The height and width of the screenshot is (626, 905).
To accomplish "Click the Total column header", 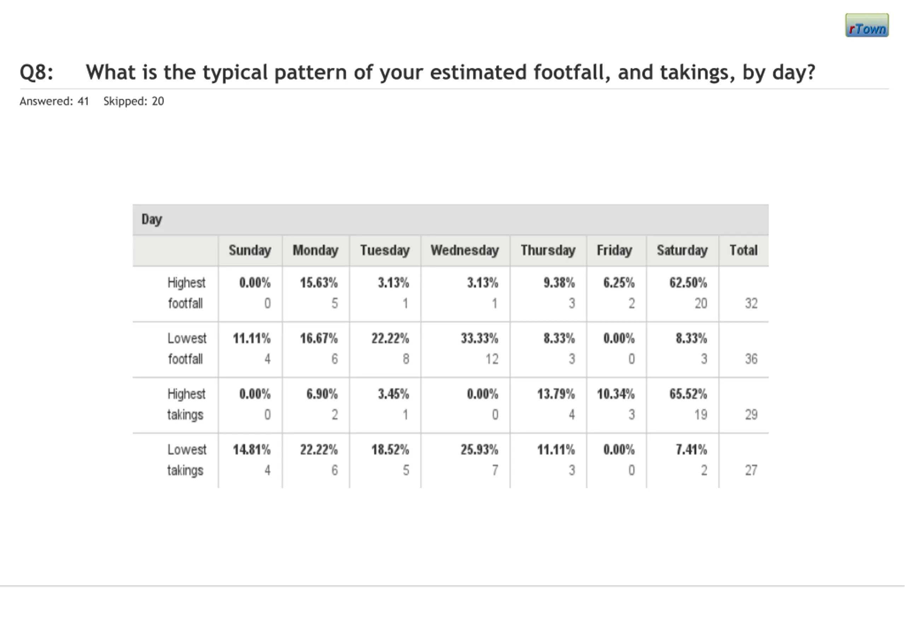I will [x=743, y=250].
